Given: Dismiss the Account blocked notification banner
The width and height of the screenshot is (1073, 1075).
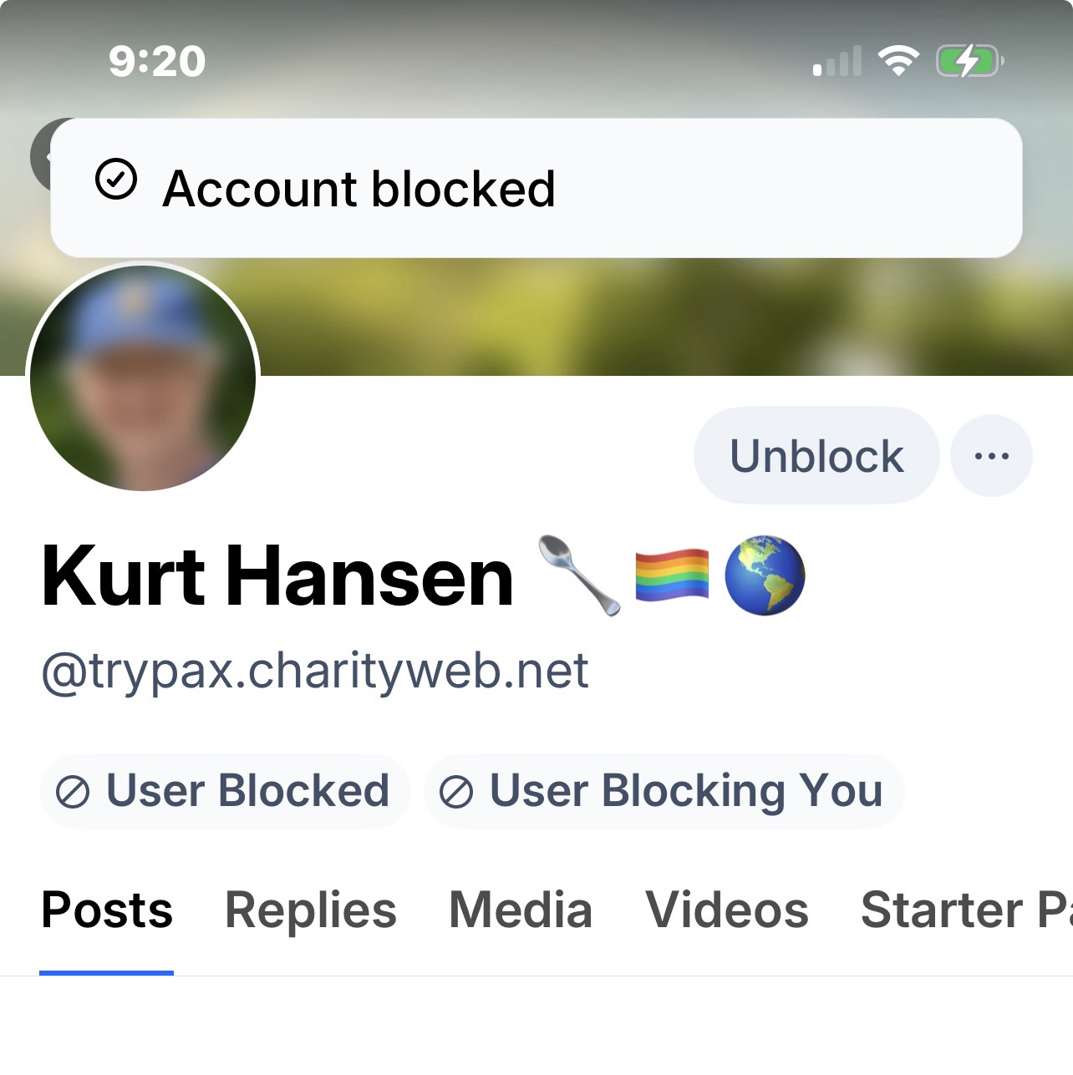Looking at the screenshot, I should pyautogui.click(x=536, y=188).
